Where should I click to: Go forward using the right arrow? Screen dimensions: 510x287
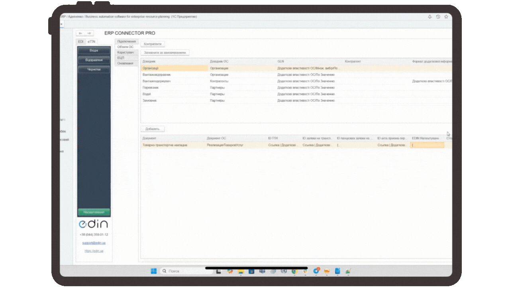click(89, 33)
